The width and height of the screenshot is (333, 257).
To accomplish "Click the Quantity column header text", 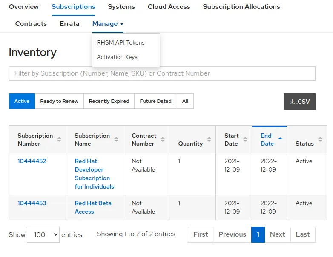I will point(190,144).
